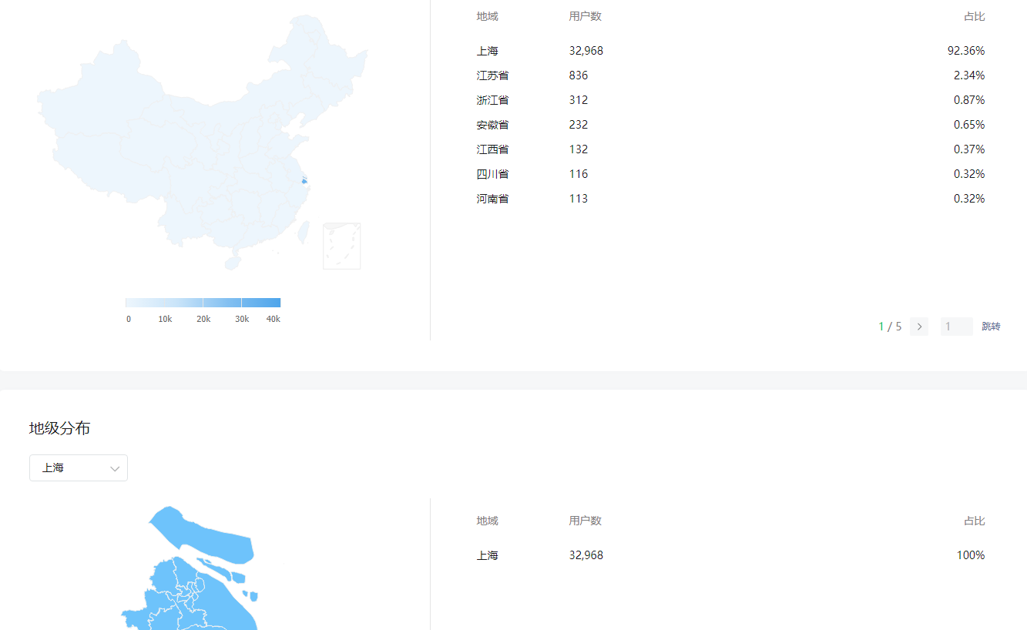Click the user count 312
Screen dimensions: 1027x630
tap(579, 100)
